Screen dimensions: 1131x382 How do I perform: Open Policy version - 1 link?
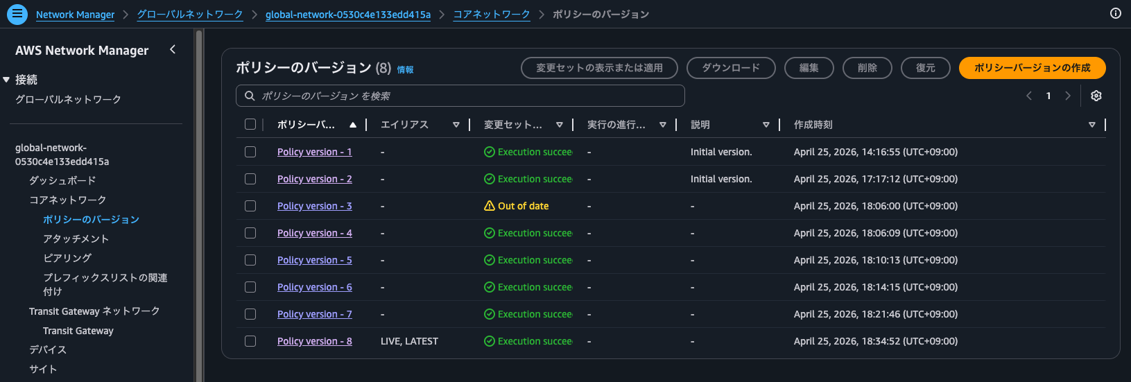click(315, 152)
